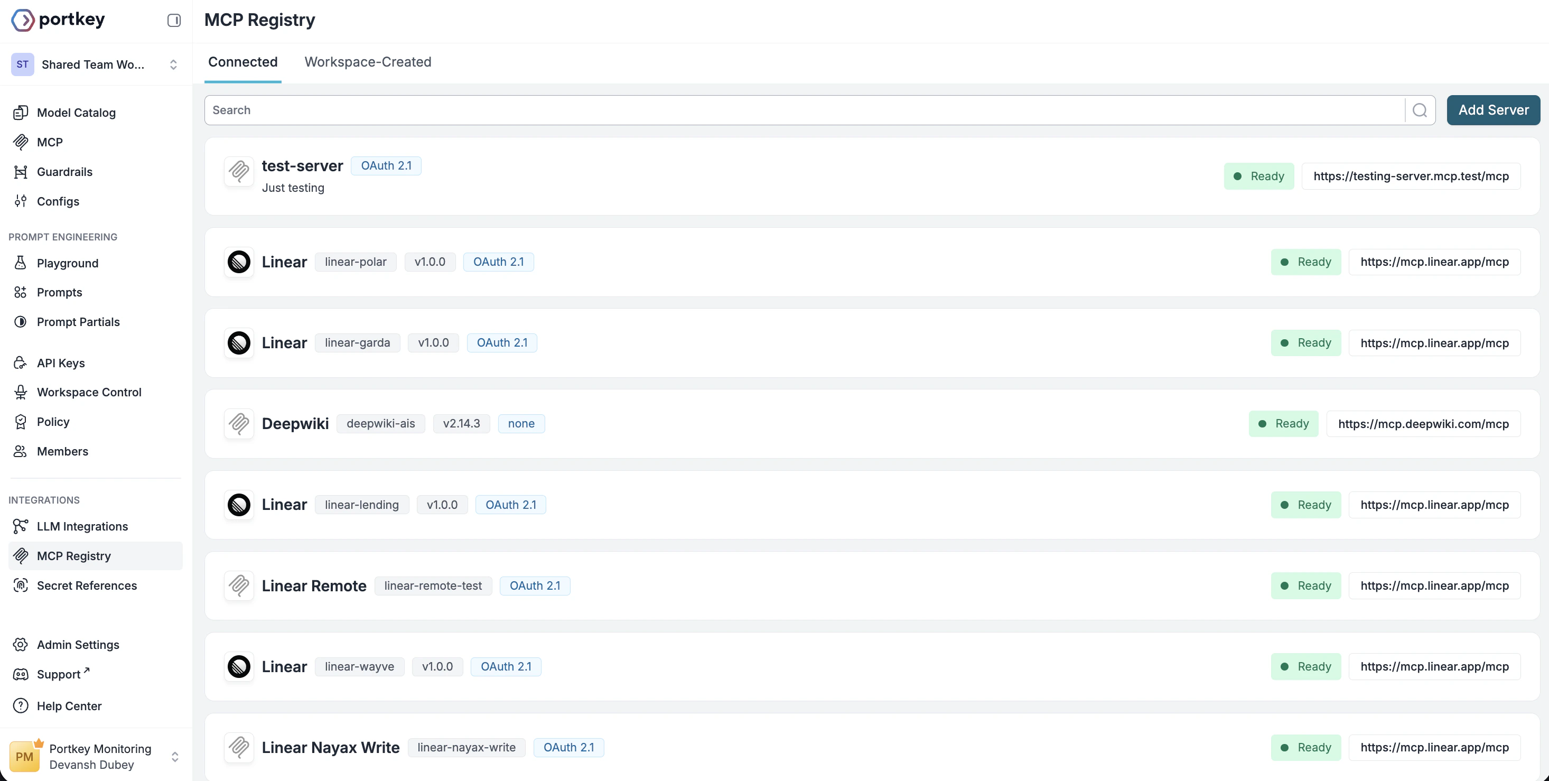Click the search magnifier icon

click(1420, 110)
